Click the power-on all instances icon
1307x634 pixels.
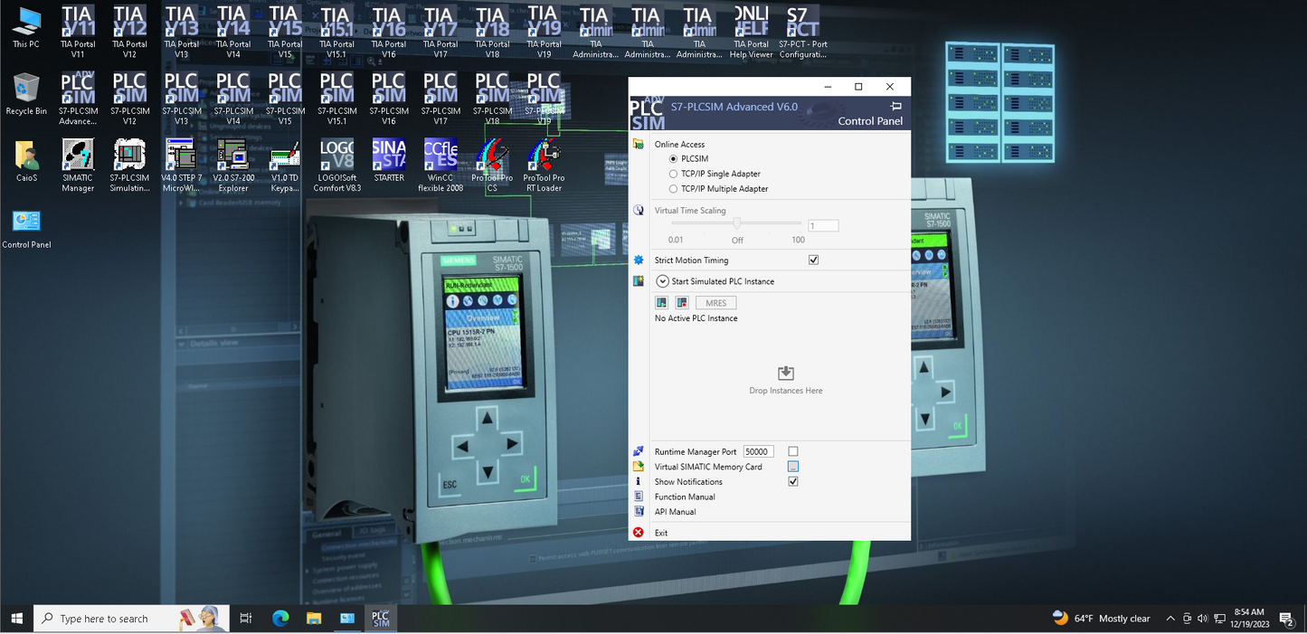[x=662, y=303]
